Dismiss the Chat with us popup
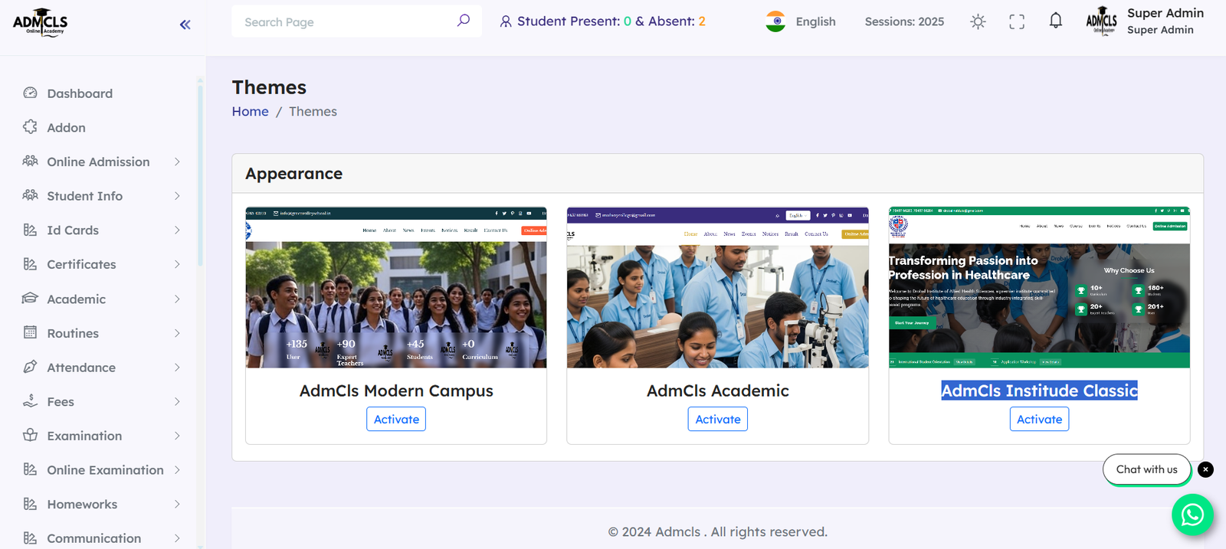 (1205, 469)
